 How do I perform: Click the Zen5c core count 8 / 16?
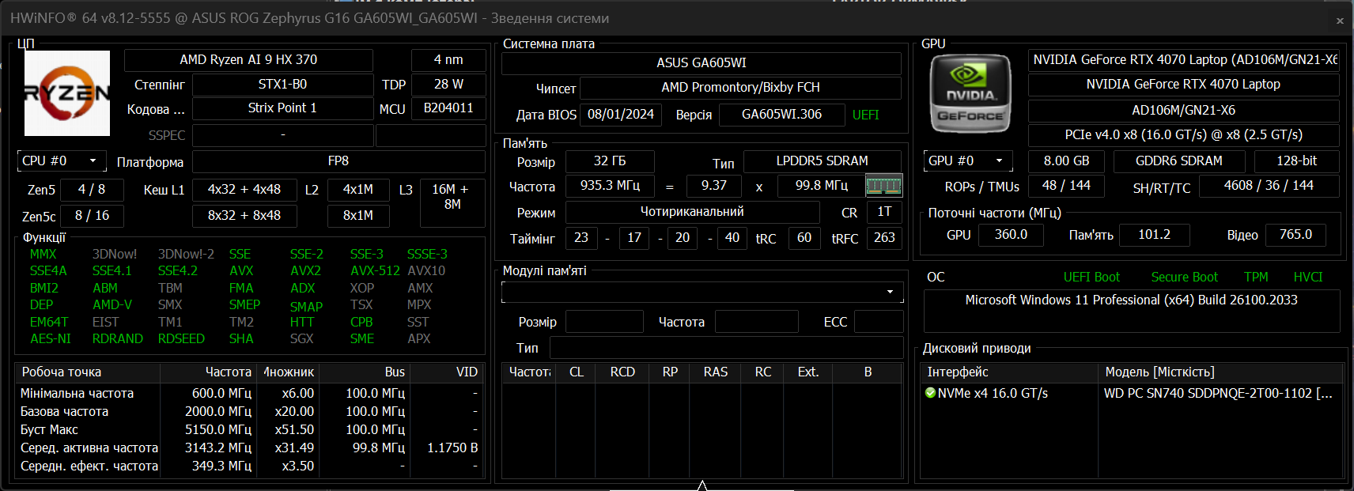point(92,216)
